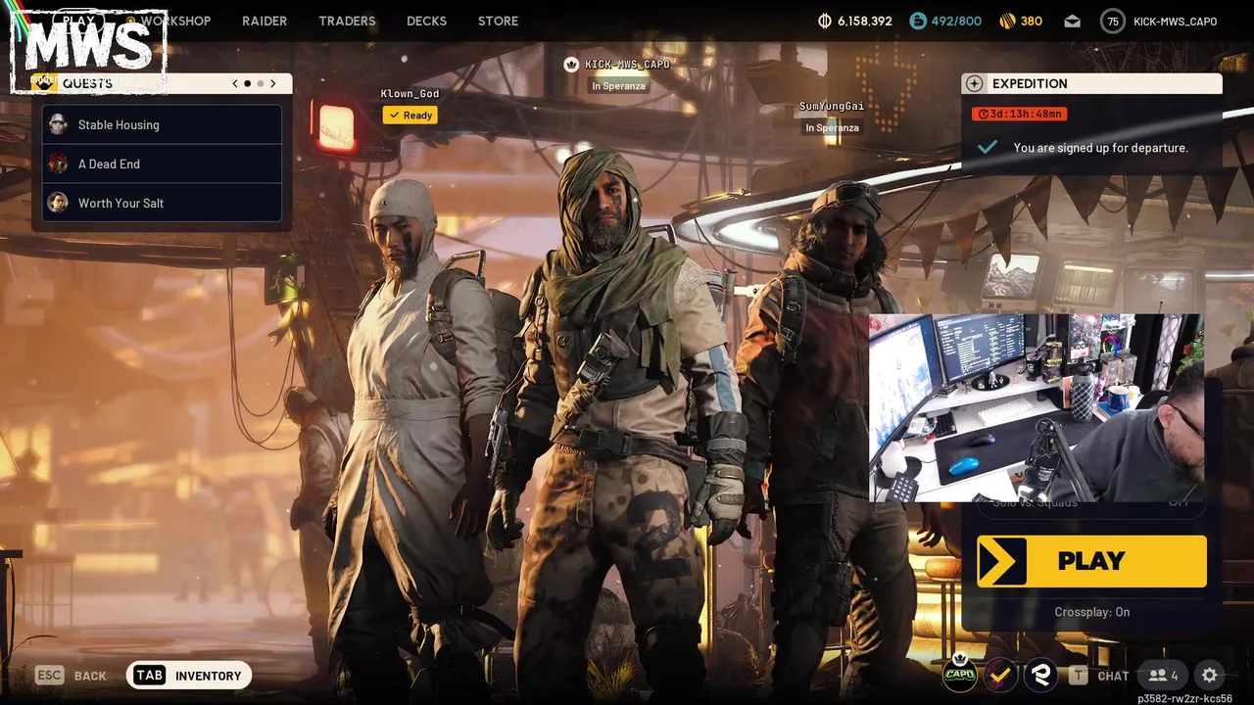Click the yellow checkmark squad avatar

pos(1000,674)
